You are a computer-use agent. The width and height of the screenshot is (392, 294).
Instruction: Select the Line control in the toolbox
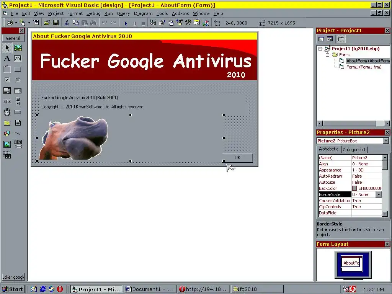point(18,134)
